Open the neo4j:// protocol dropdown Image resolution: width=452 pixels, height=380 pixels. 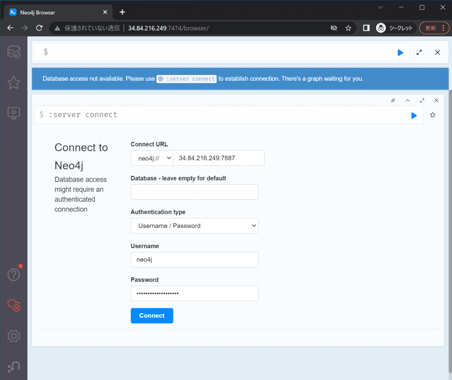[152, 158]
